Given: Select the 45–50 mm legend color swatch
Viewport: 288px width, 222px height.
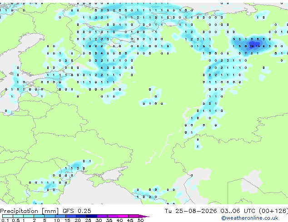Looking at the screenshot, I should pos(134,216).
